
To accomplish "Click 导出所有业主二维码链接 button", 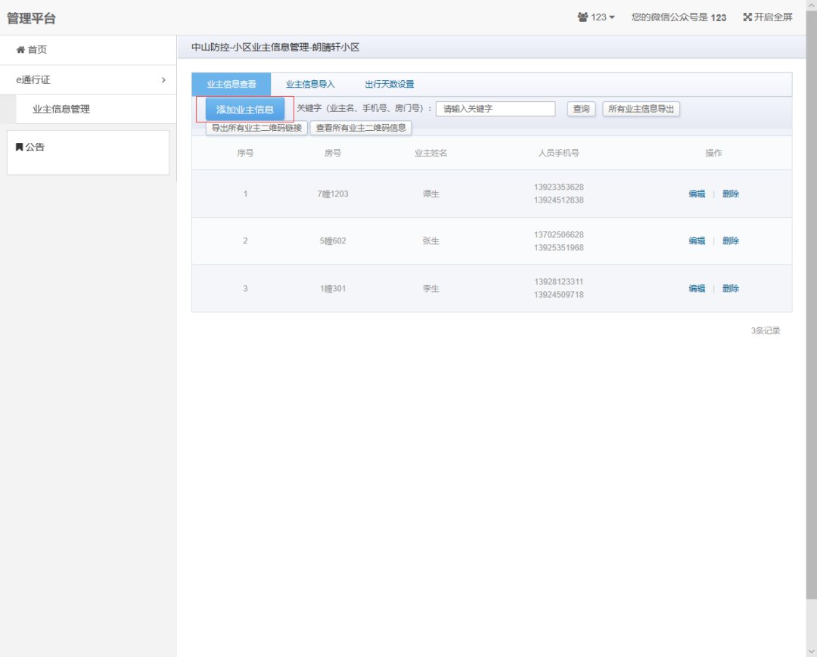I will tap(256, 128).
